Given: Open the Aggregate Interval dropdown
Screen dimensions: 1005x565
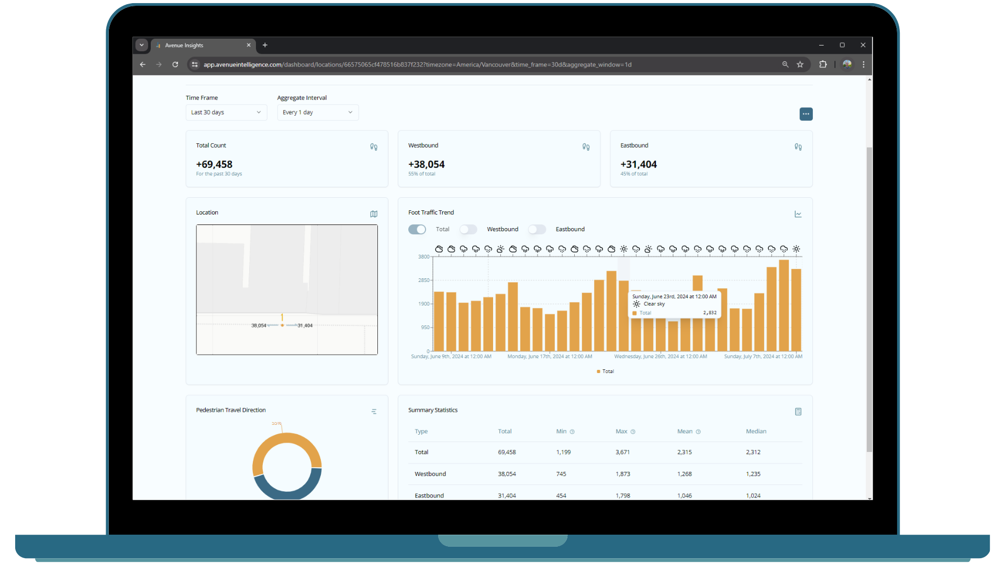Looking at the screenshot, I should (318, 112).
